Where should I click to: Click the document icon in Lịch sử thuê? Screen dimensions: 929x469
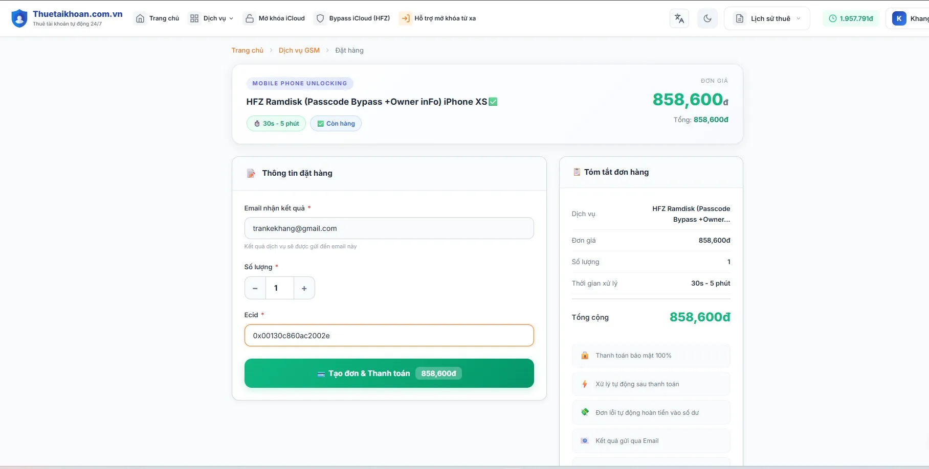click(x=740, y=18)
